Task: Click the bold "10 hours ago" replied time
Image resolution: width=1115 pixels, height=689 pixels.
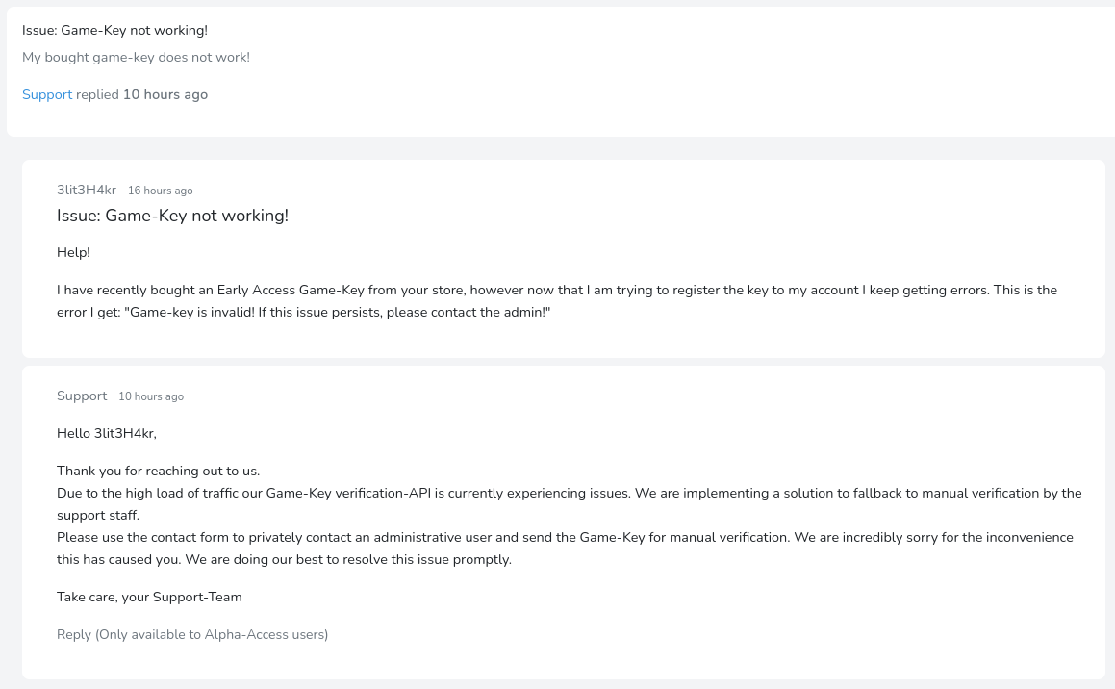Action: [165, 94]
